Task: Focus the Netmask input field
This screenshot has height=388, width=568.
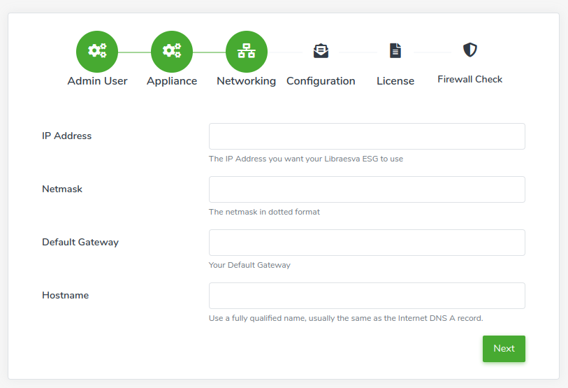Action: point(367,189)
